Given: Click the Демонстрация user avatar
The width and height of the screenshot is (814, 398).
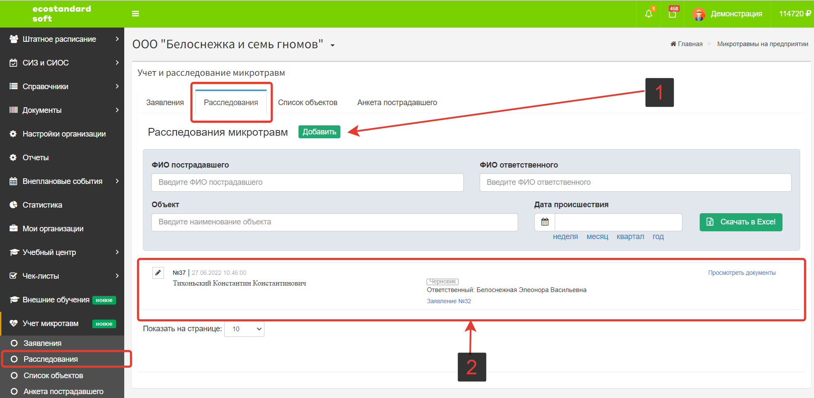Looking at the screenshot, I should (x=699, y=14).
